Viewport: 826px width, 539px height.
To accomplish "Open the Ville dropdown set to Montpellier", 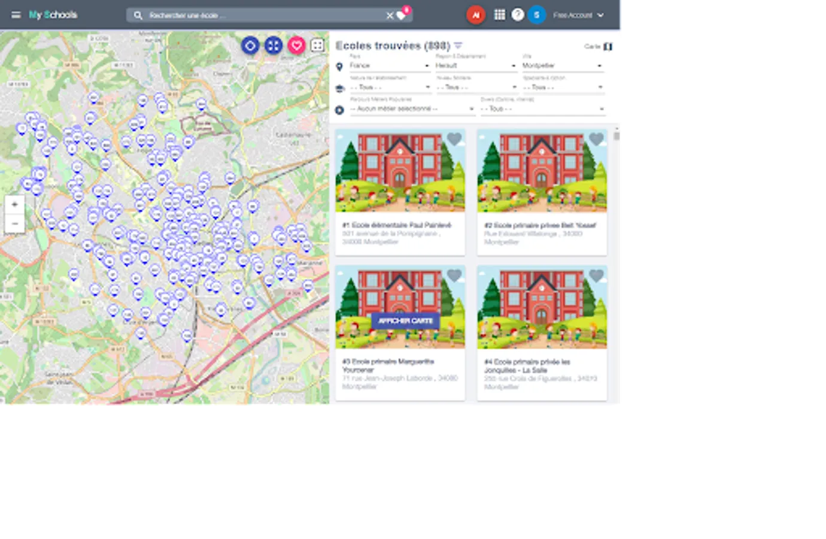I will [x=563, y=65].
